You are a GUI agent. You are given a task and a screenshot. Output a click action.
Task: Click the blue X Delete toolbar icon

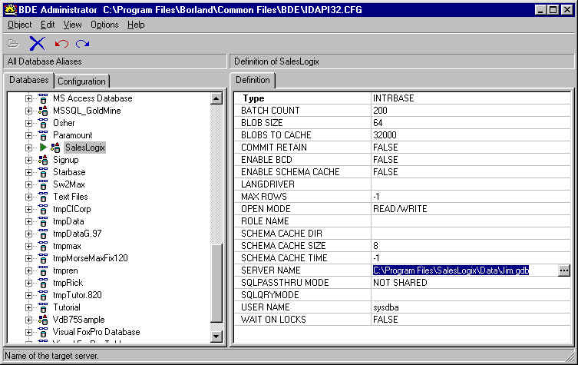click(37, 44)
